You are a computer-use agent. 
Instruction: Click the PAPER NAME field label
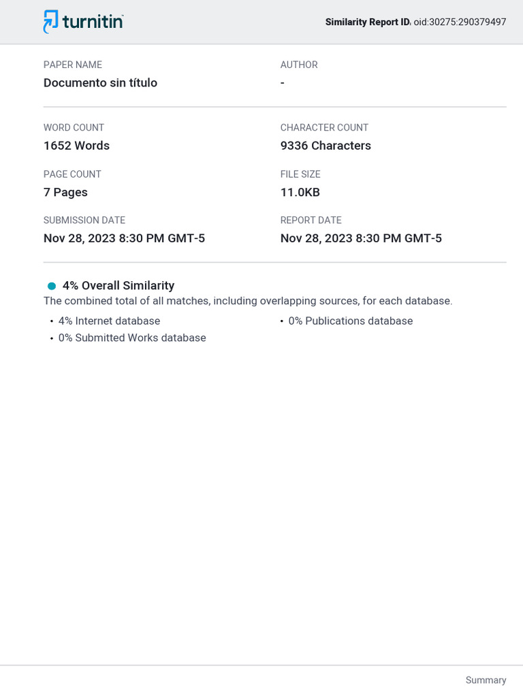73,65
